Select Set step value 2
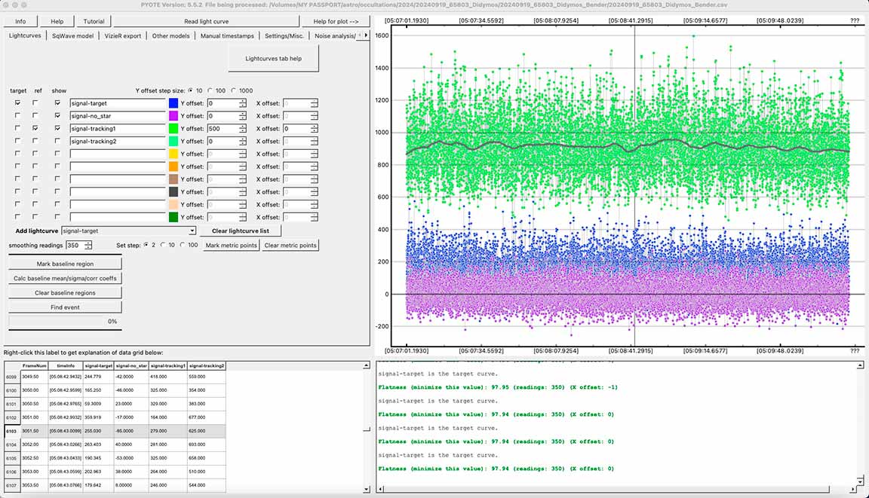The image size is (869, 498). pyautogui.click(x=146, y=245)
